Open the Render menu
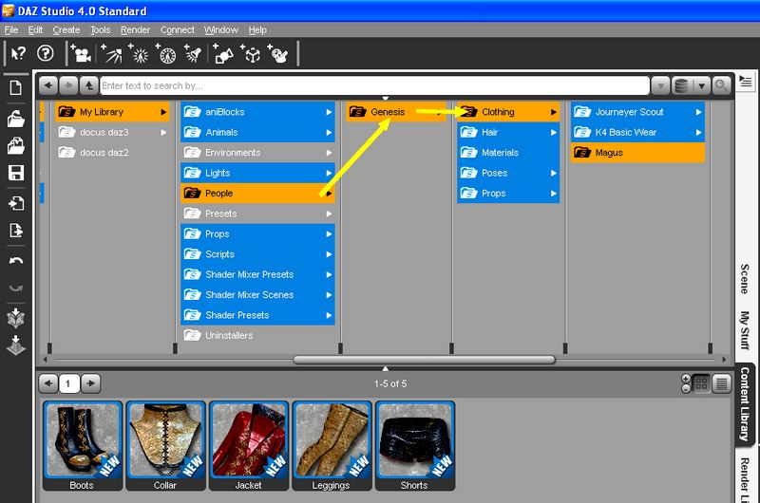This screenshot has height=503, width=760. (x=135, y=30)
